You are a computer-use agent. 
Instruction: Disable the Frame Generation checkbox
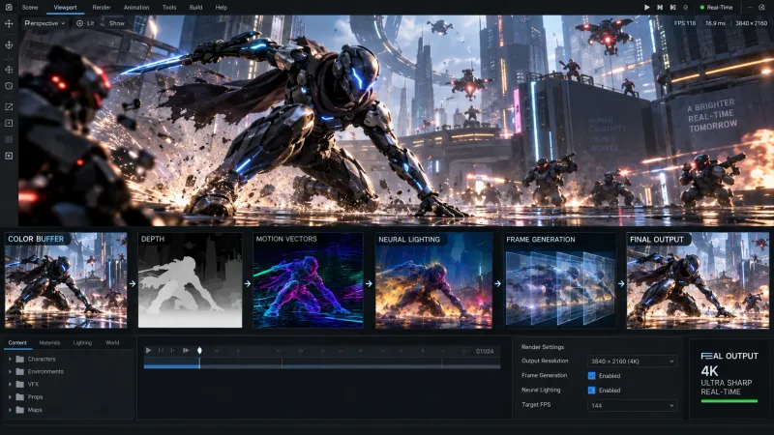(591, 376)
